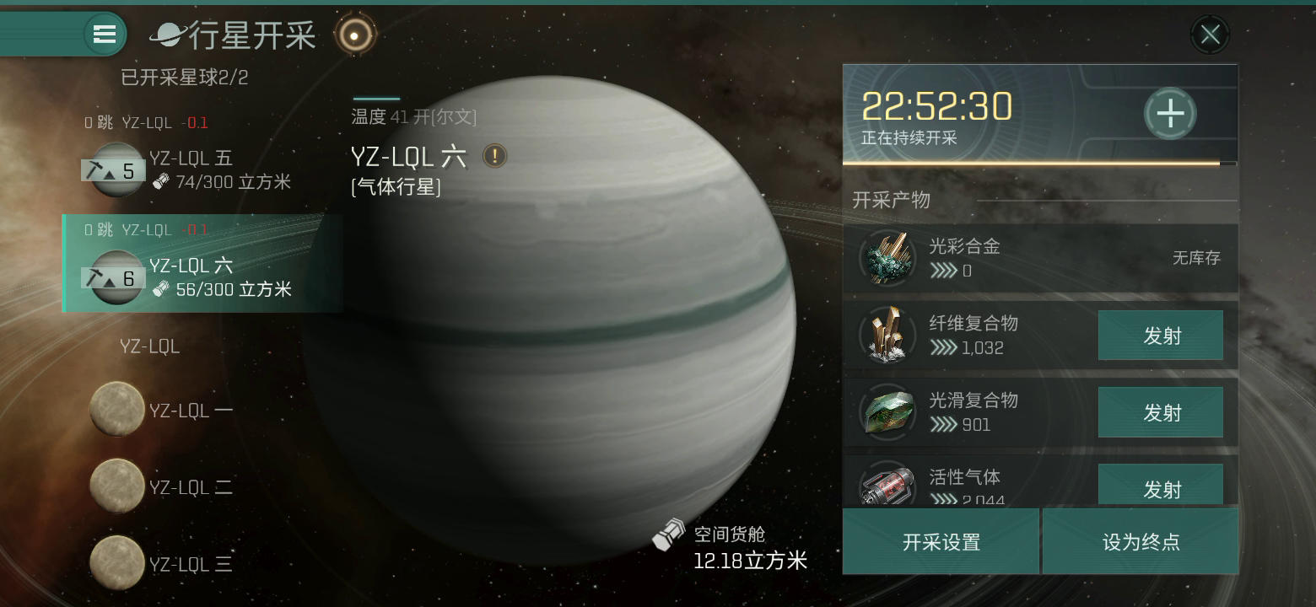Viewport: 1316px width, 607px height.
Task: Select planet YZ-LQL 二
Action: 162,486
